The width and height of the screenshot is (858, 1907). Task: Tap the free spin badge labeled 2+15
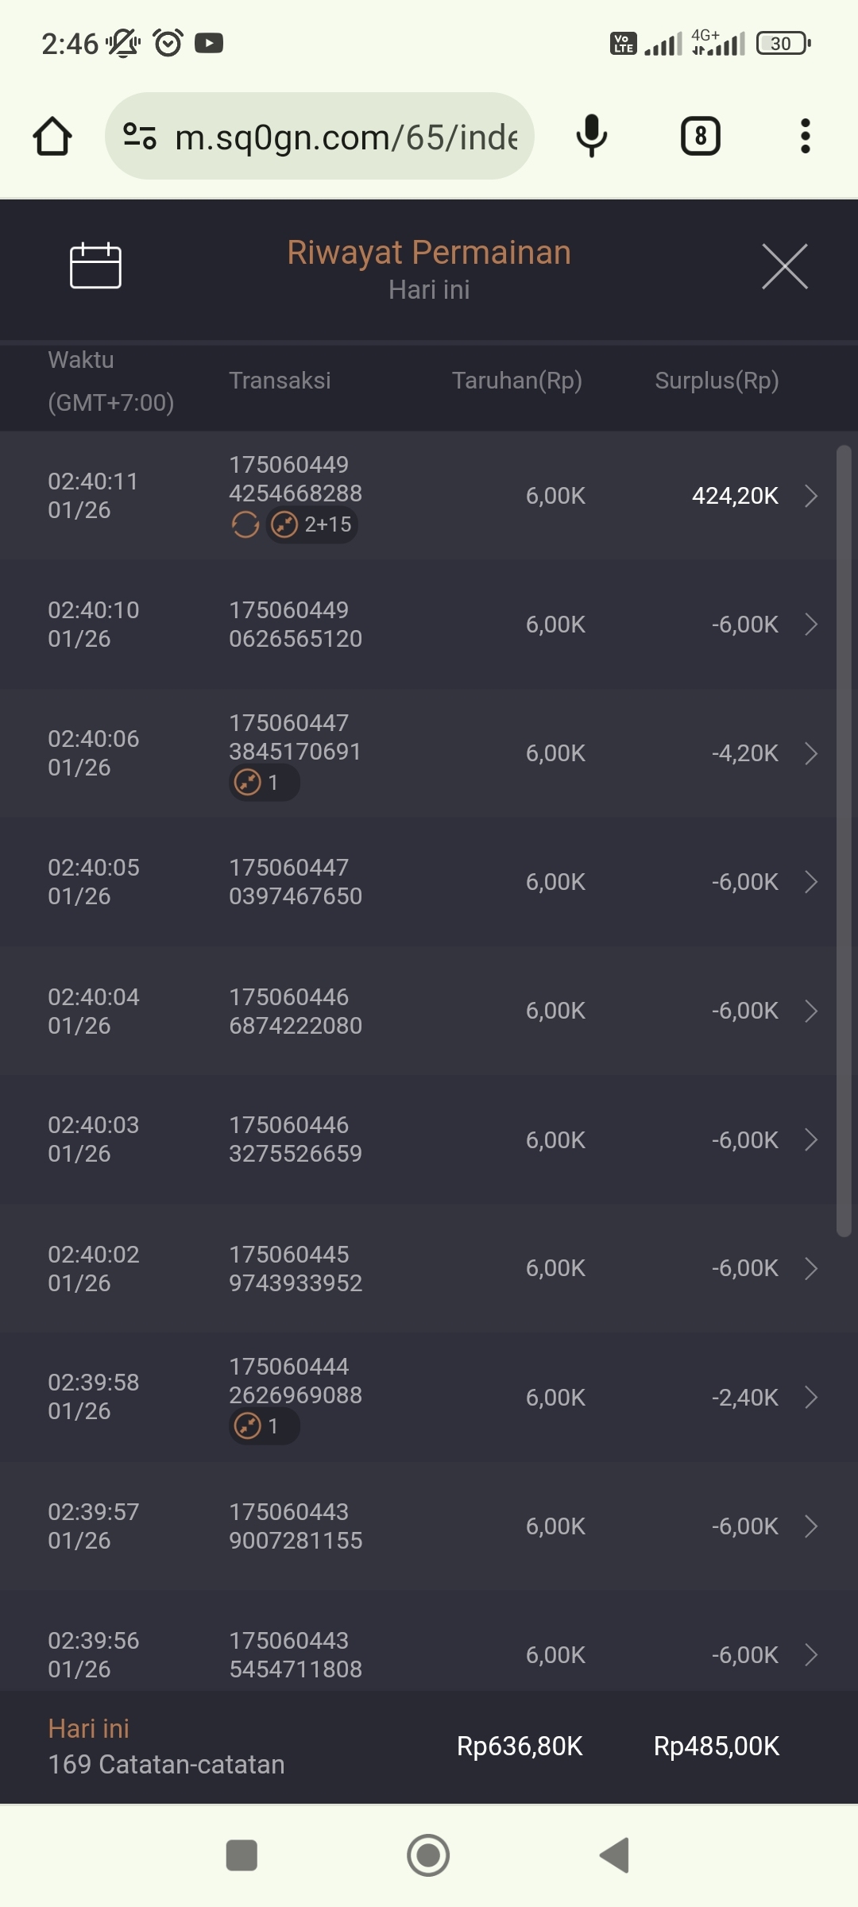coord(312,524)
